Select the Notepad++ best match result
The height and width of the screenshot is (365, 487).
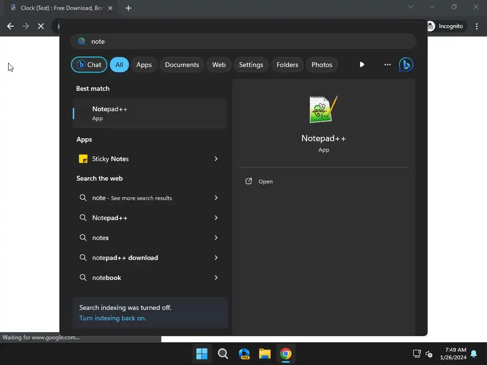(150, 114)
